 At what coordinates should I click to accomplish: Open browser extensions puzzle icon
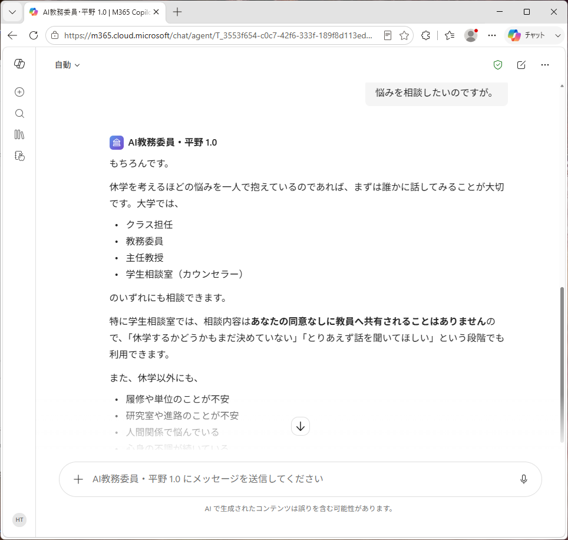tap(425, 35)
